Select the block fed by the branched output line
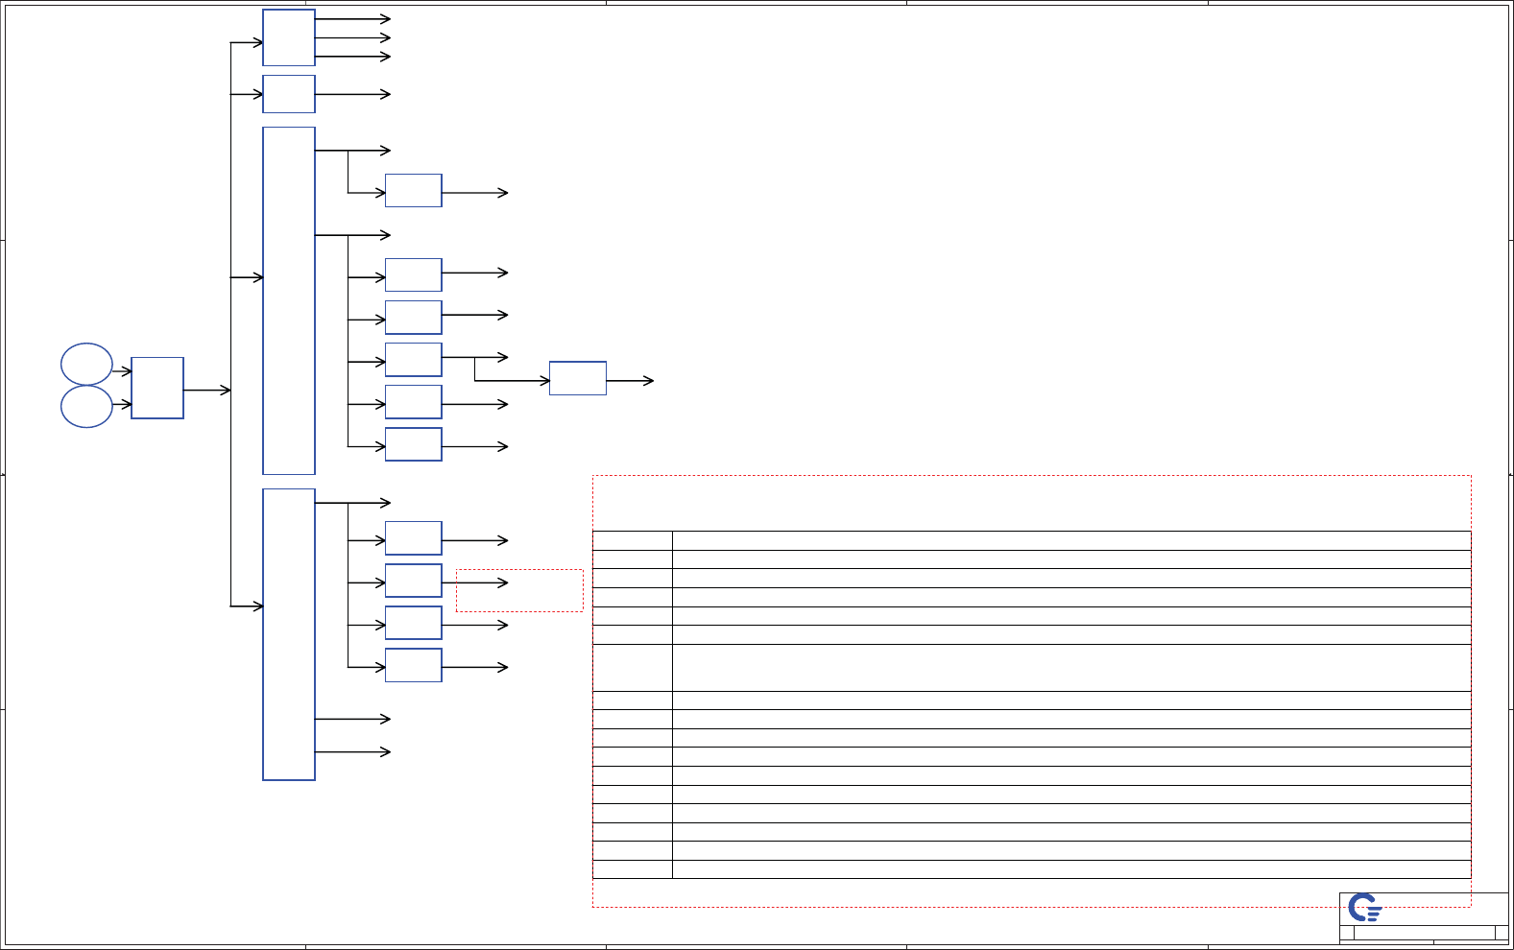Image resolution: width=1514 pixels, height=950 pixels. click(x=578, y=378)
